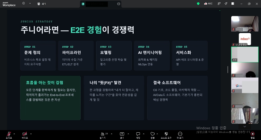Click the STEP 01 문제 정의 card
261x140 pixels.
pos(38,56)
